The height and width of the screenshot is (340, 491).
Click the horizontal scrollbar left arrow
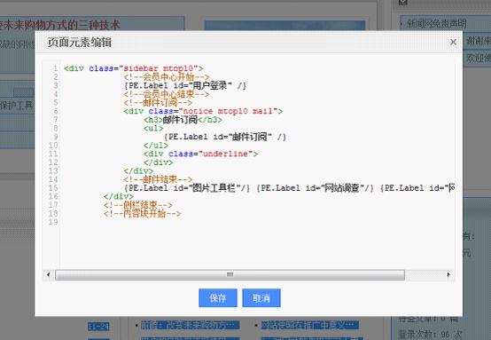pos(48,275)
